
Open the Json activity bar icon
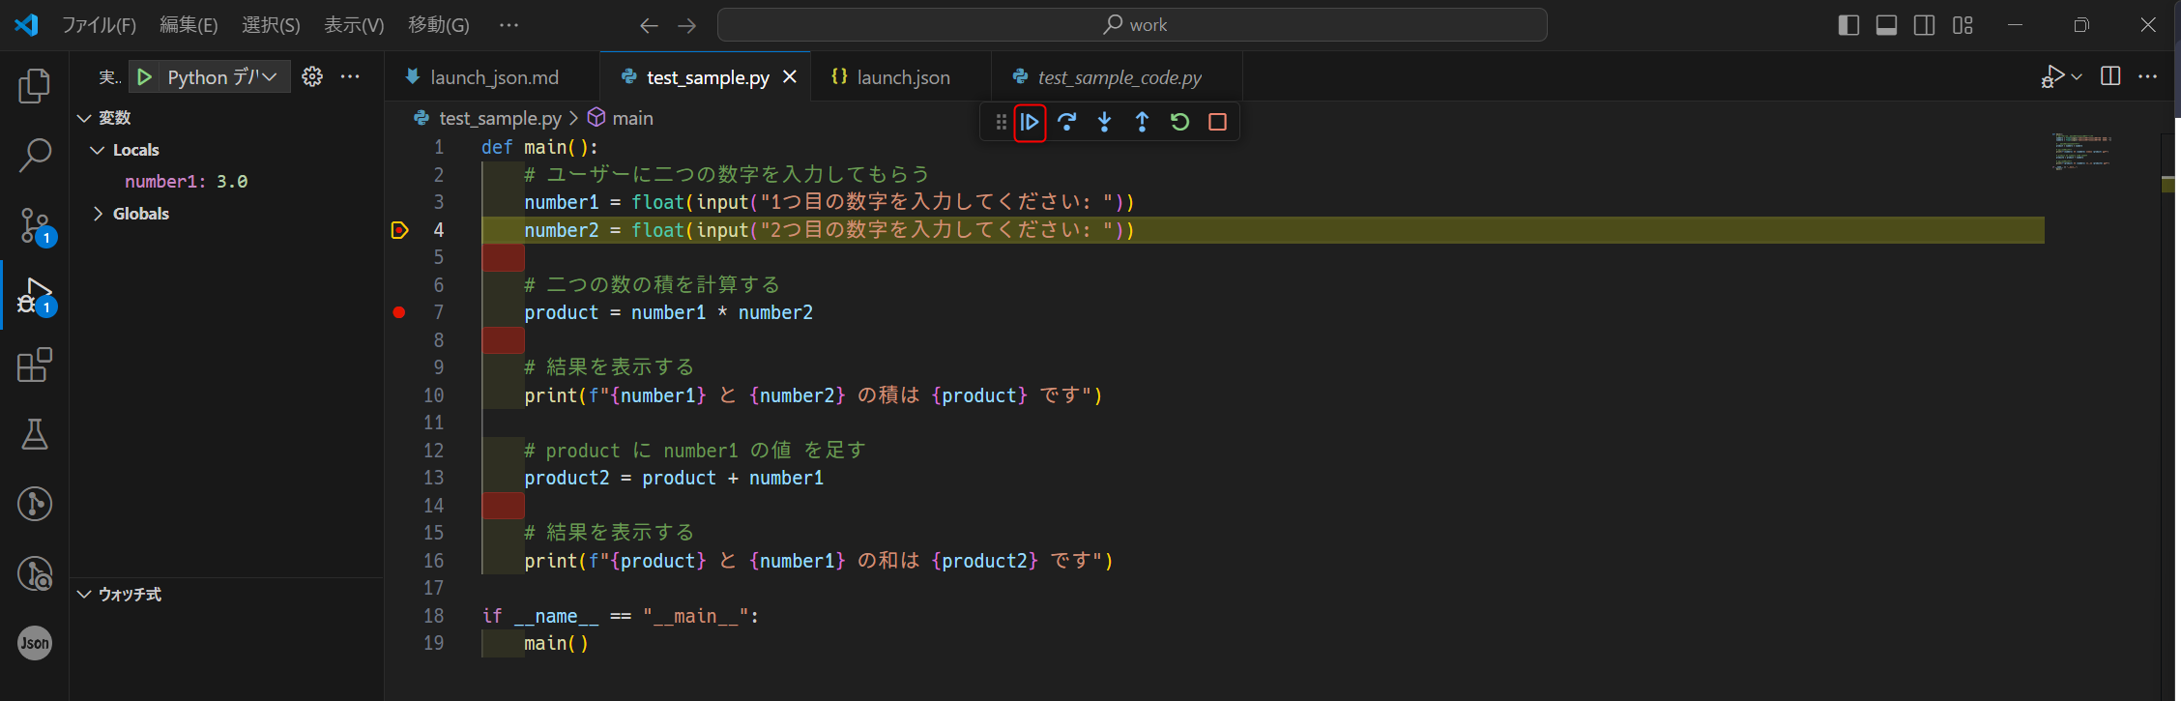[35, 643]
